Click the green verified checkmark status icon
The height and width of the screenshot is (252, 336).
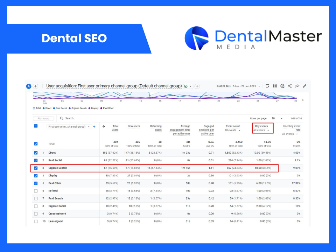click(186, 86)
